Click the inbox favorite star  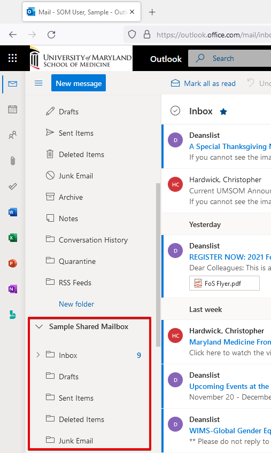[223, 112]
